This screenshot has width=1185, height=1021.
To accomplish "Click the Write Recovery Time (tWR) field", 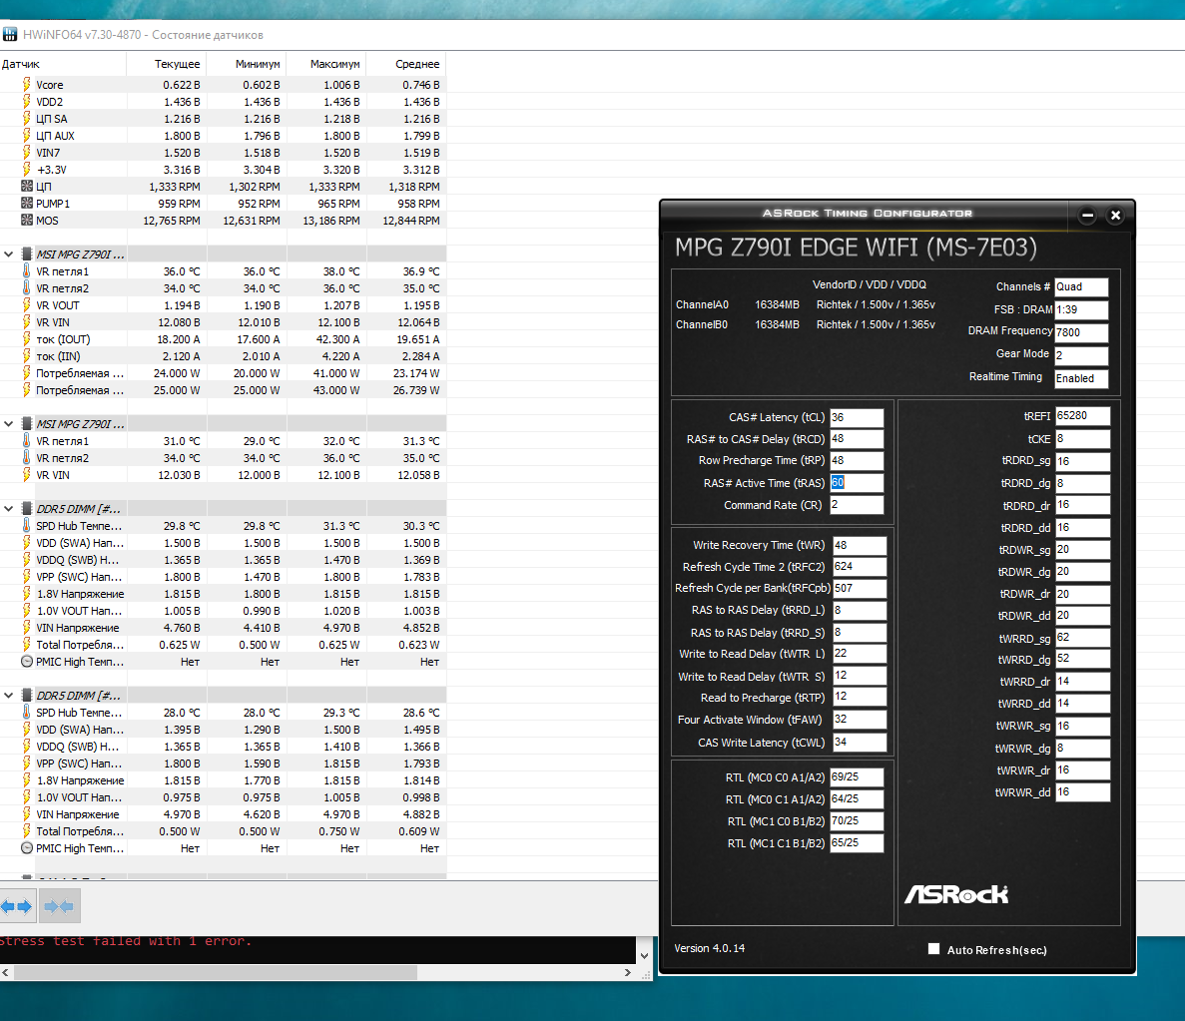I will [x=860, y=546].
